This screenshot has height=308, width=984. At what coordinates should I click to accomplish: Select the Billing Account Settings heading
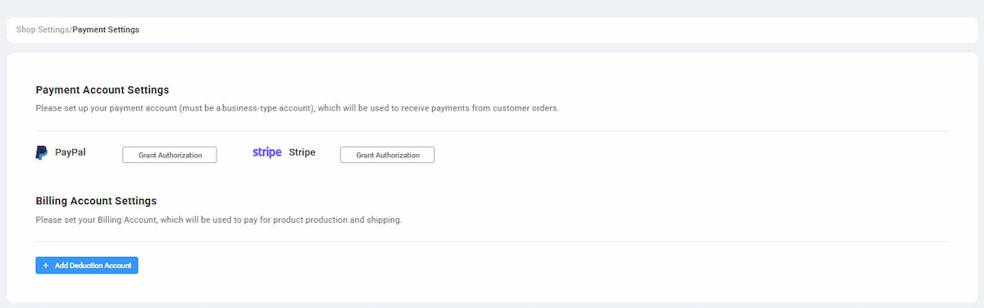pos(96,201)
